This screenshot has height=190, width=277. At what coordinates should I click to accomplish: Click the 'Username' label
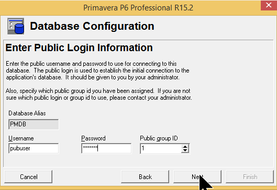point(21,138)
